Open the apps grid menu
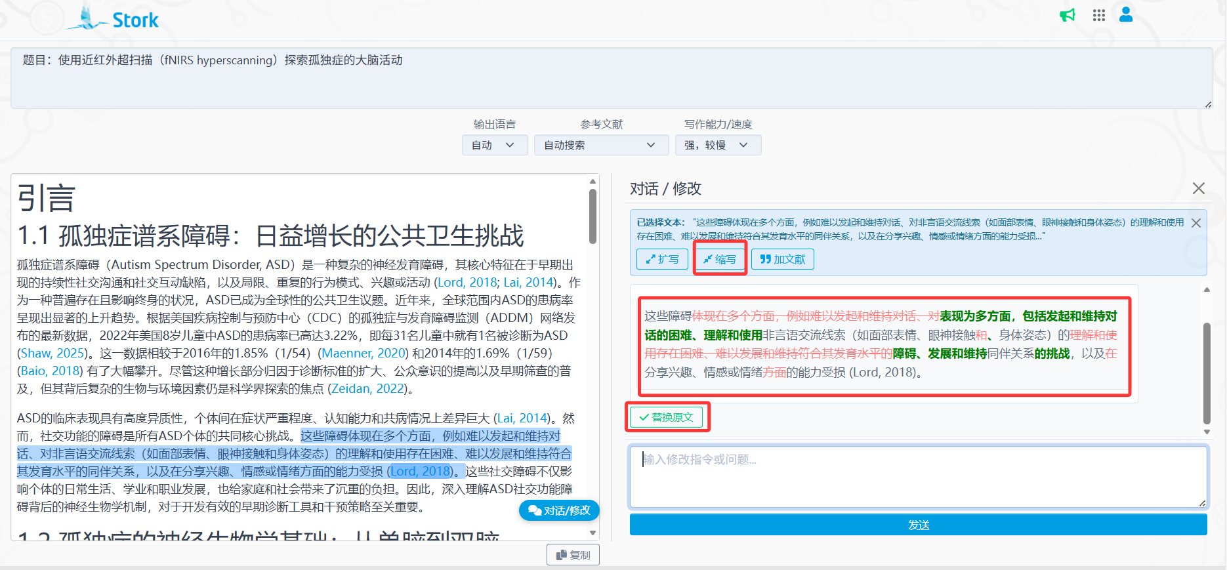The image size is (1227, 570). tap(1099, 15)
